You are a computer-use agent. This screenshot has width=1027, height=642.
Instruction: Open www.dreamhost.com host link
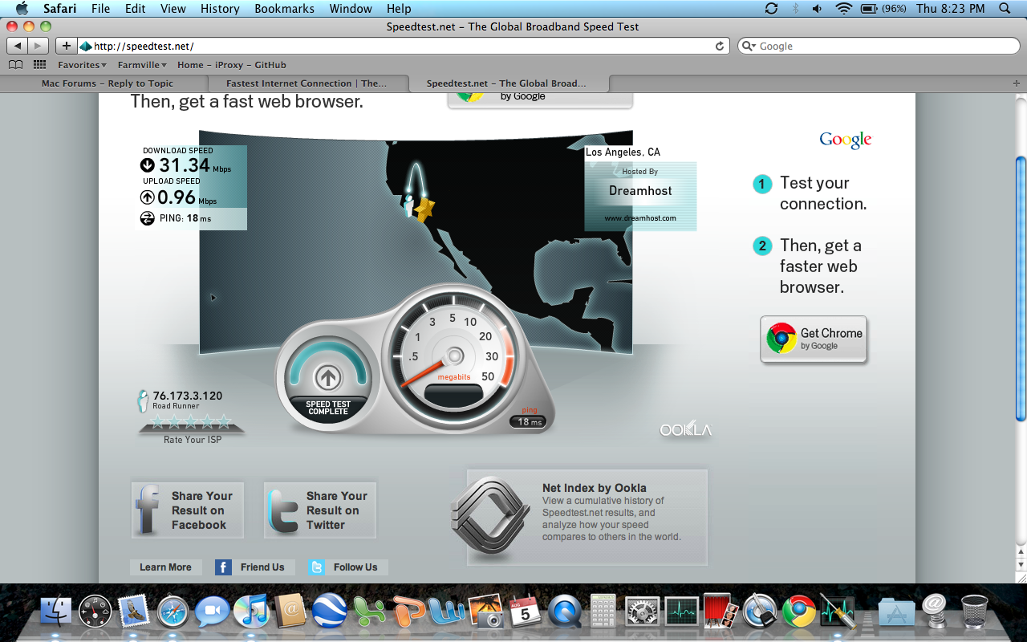tap(640, 218)
